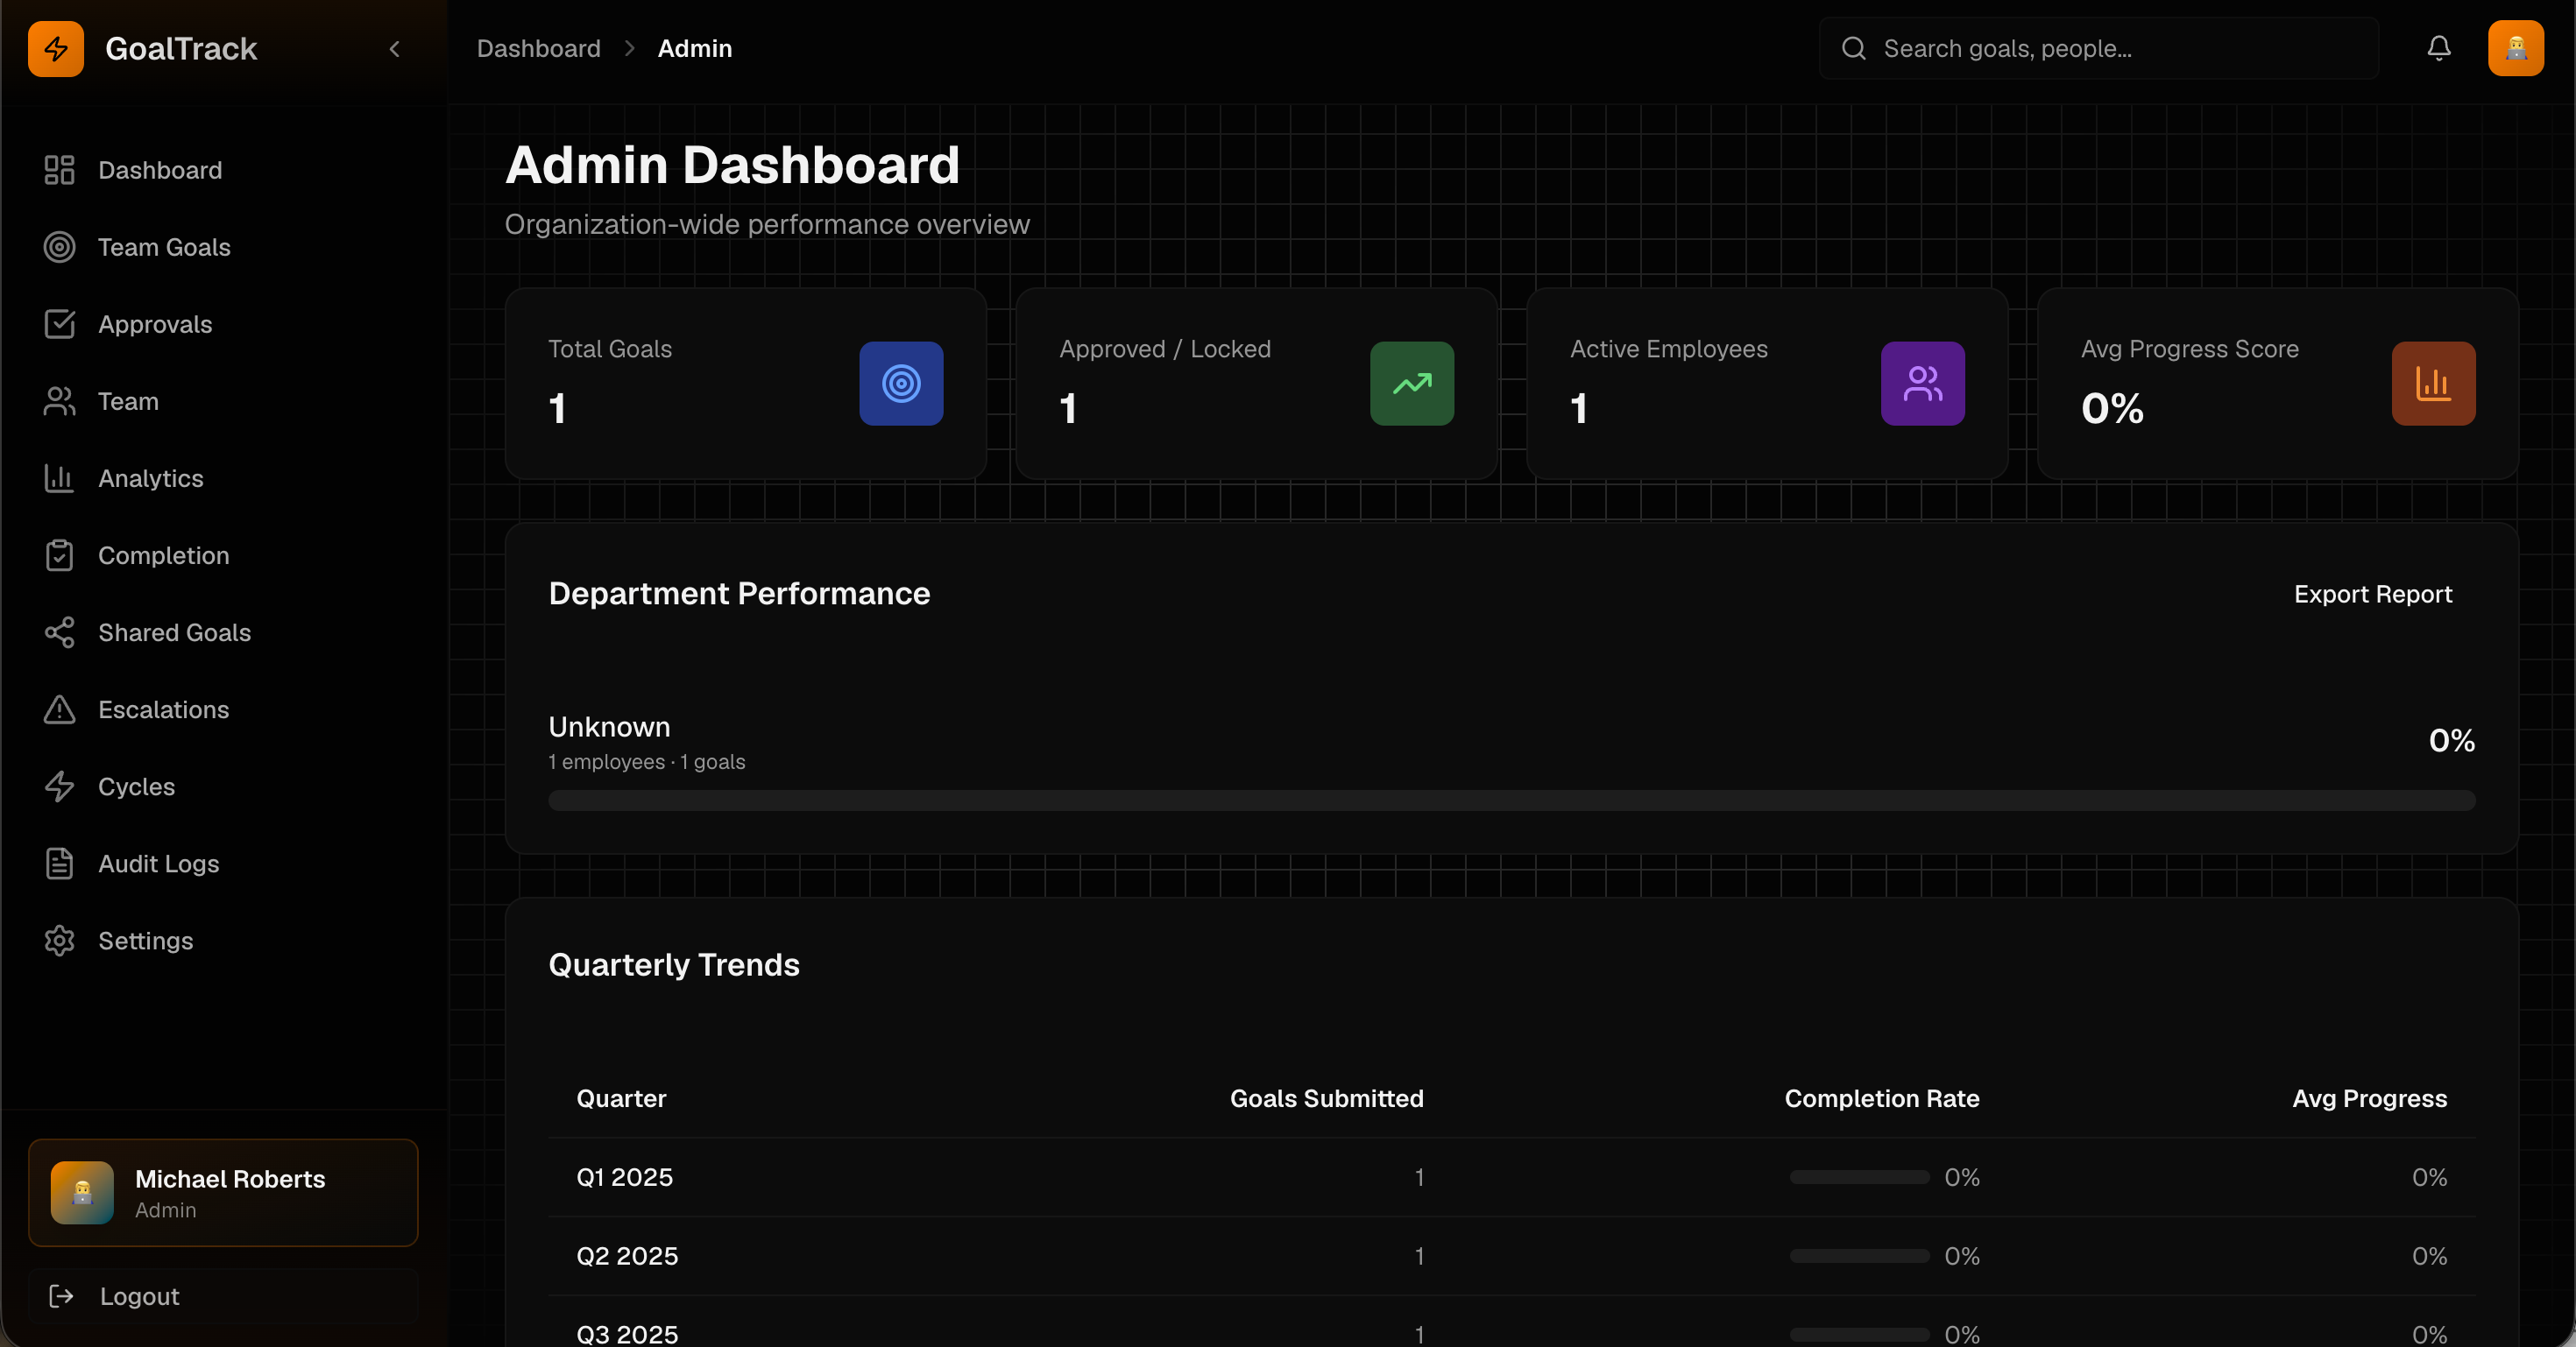Screen dimensions: 2576x1347
Task: Select the Q3 2025 row label
Action: tap(627, 1333)
